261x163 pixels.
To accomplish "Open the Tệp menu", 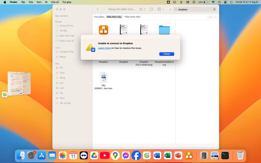I will click(x=23, y=2).
